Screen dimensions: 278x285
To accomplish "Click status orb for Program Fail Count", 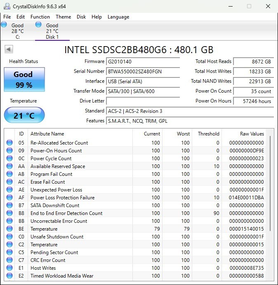I will (x=9, y=174).
